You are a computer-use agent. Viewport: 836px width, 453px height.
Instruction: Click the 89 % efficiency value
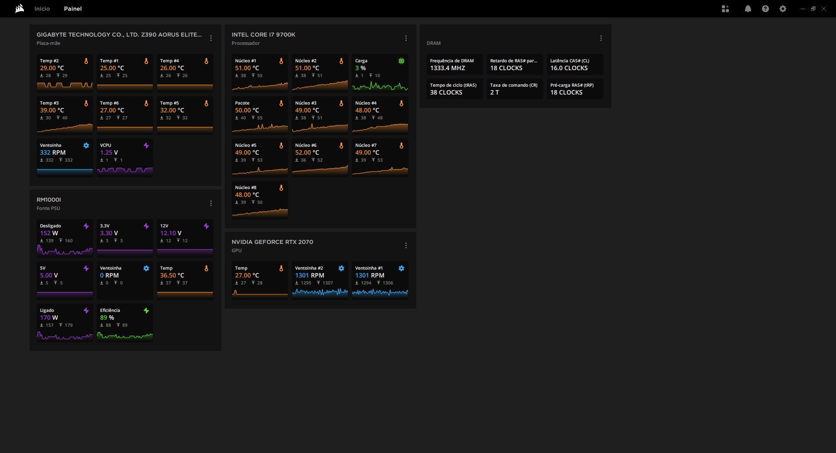click(107, 318)
